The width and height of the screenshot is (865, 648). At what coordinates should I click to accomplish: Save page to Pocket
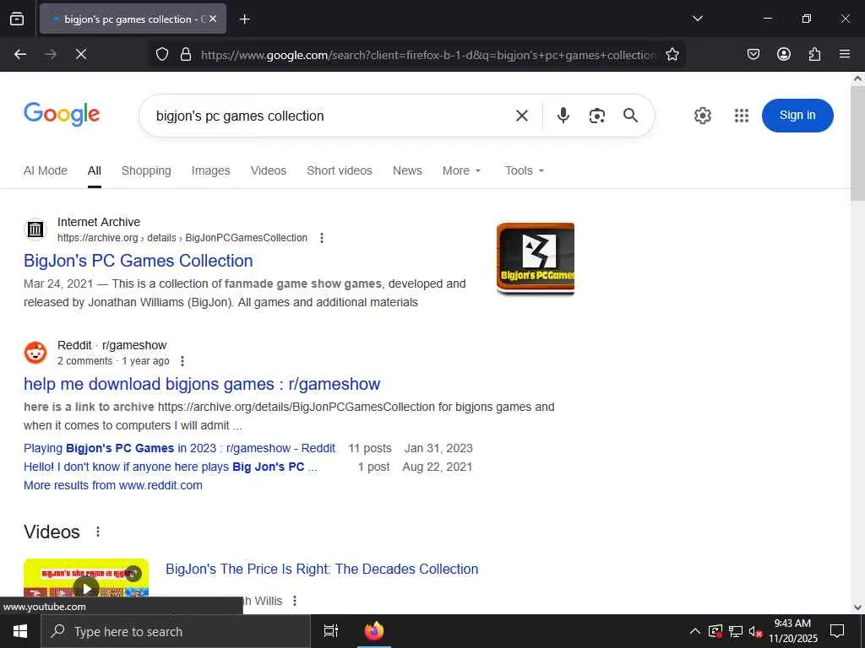pos(753,54)
